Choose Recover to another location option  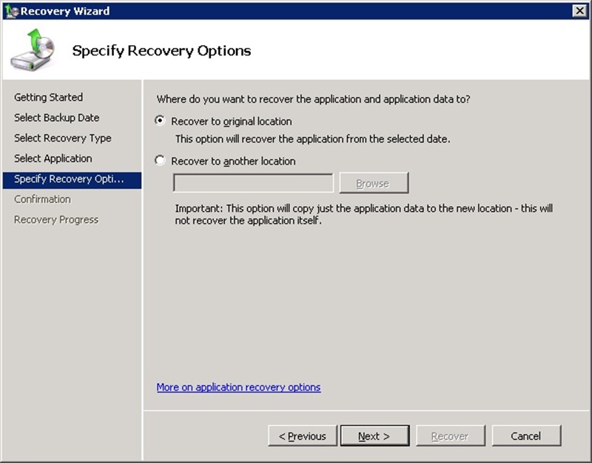161,161
